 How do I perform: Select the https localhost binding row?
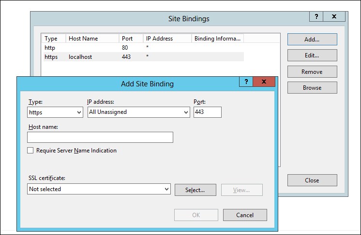tap(144, 57)
